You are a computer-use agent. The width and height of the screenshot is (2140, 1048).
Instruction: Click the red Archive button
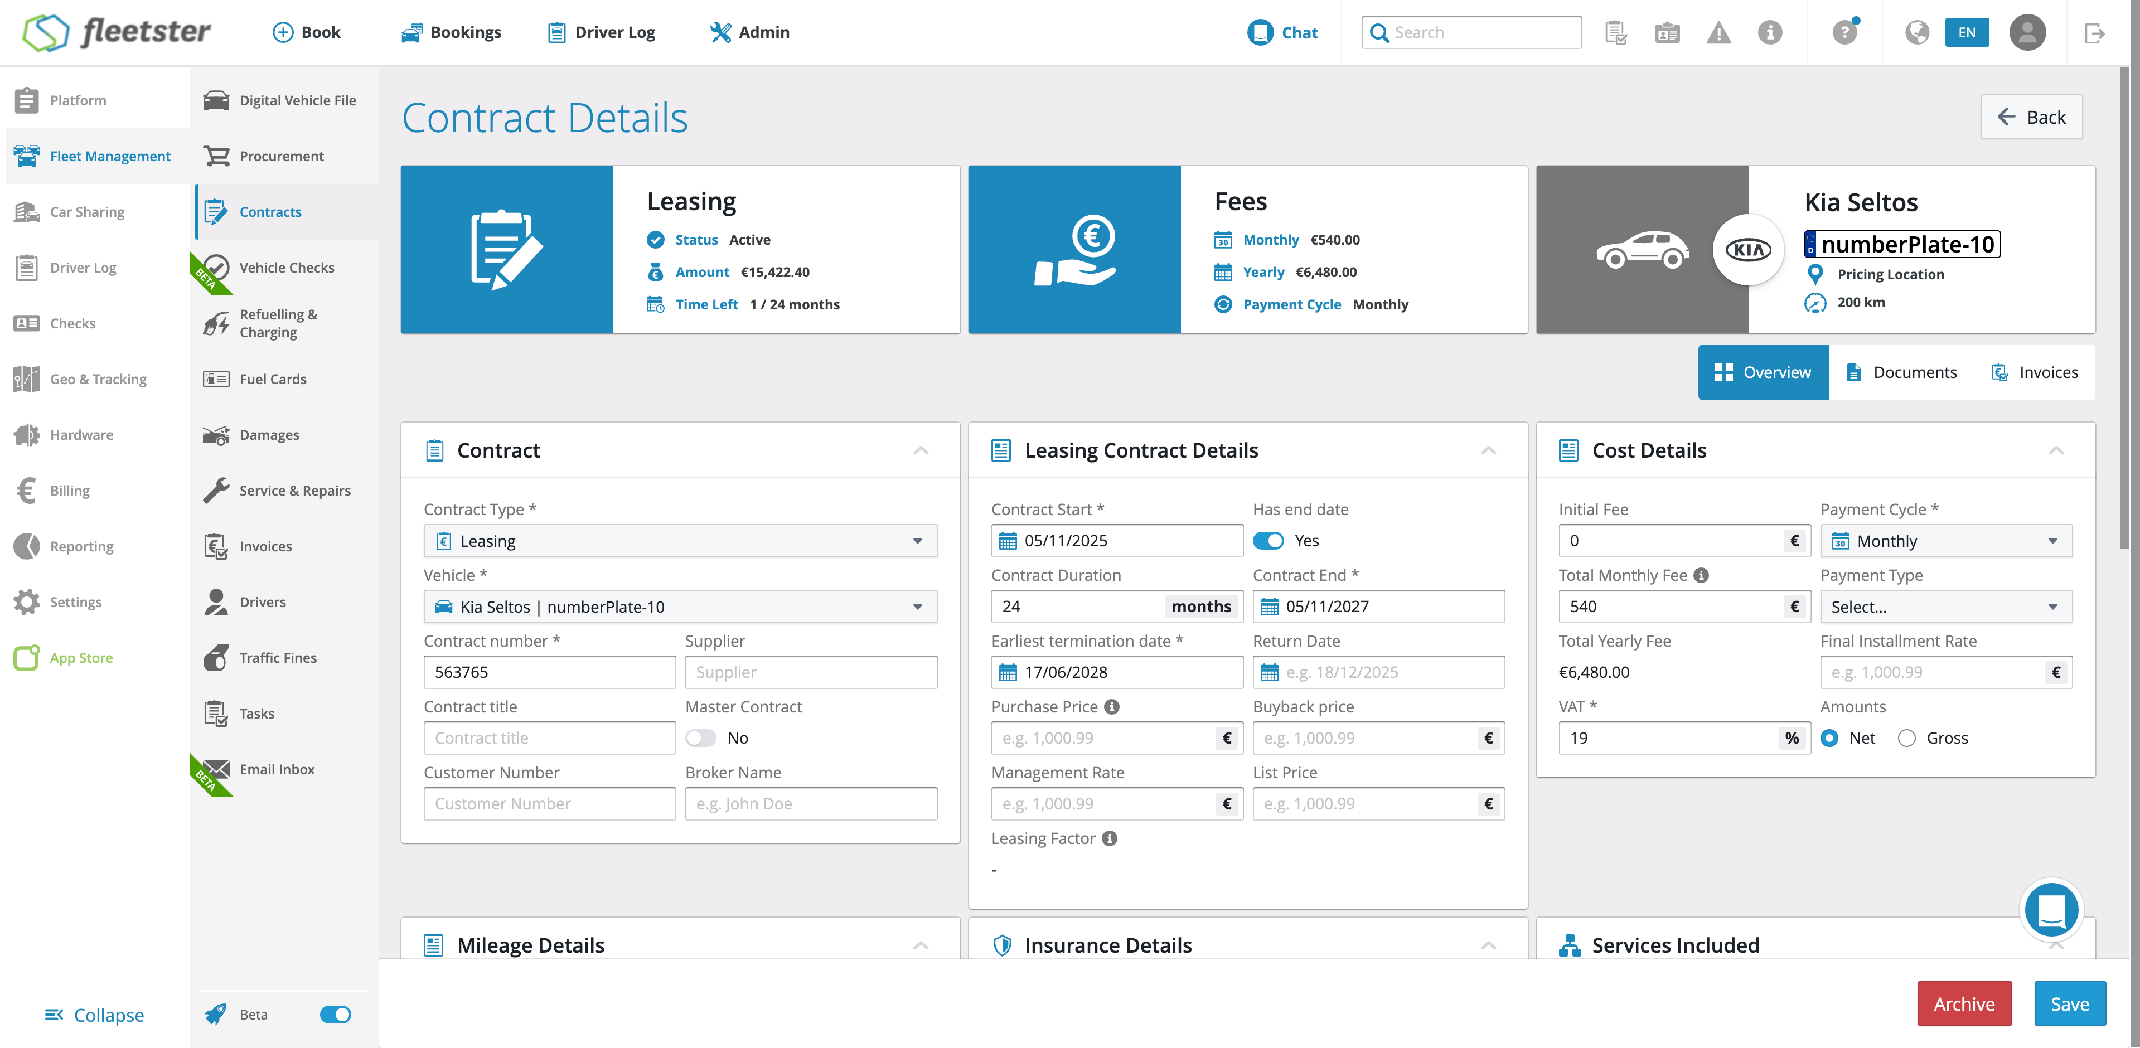[1964, 1004]
